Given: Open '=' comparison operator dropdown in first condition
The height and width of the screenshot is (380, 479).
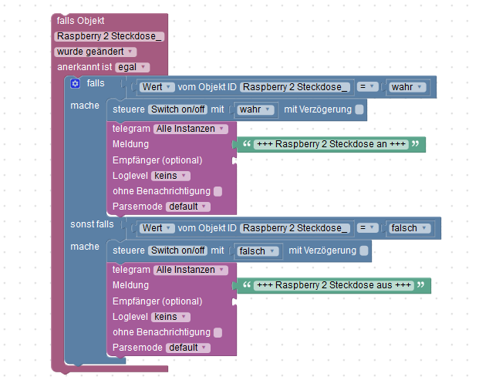Looking at the screenshot, I should (367, 87).
